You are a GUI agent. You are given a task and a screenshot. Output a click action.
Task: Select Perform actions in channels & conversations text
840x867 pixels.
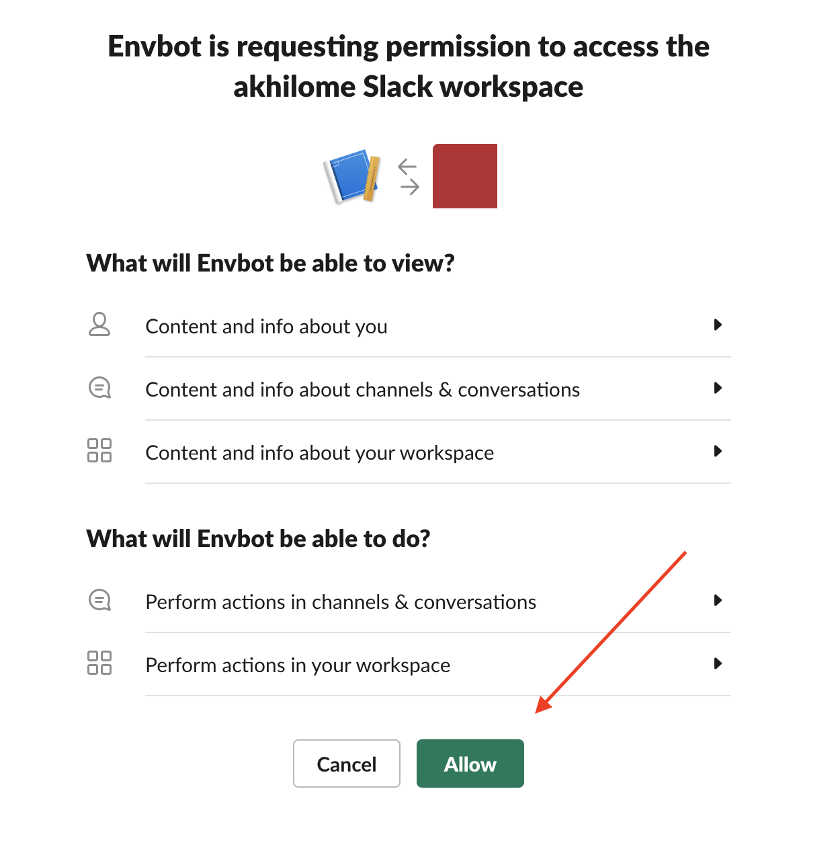pos(341,602)
